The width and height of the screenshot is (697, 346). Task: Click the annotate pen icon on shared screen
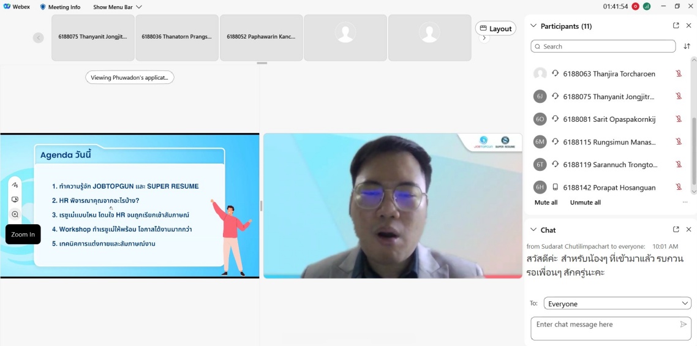15,185
